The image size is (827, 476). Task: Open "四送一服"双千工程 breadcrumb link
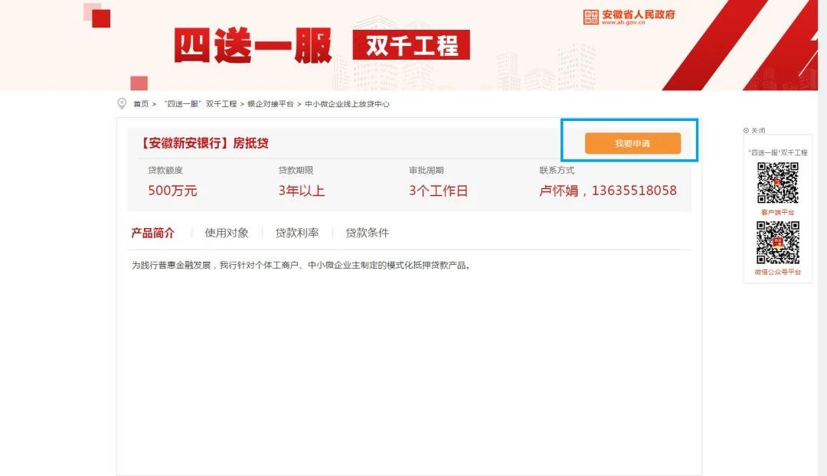point(201,104)
